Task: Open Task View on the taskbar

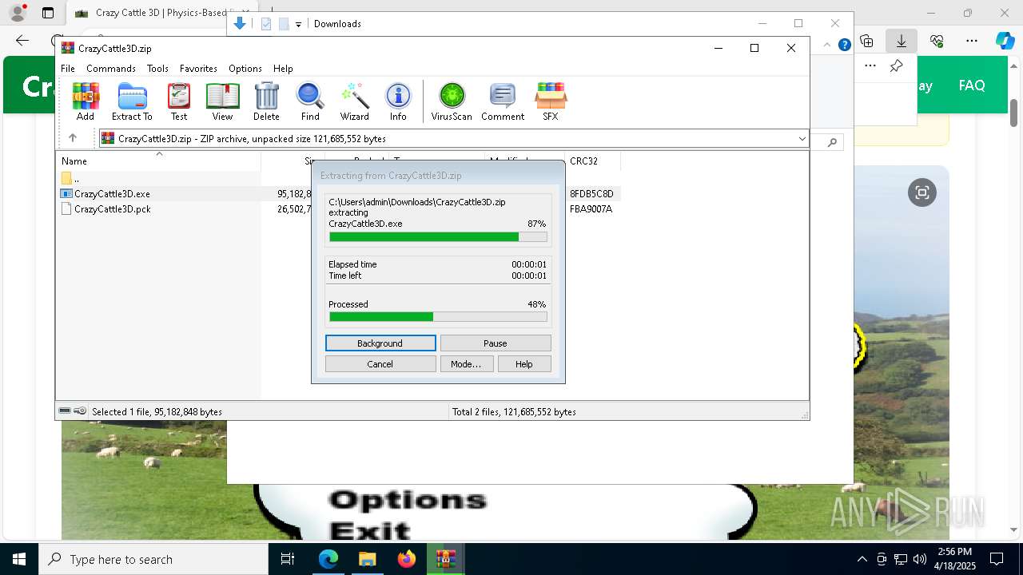Action: pos(289,559)
